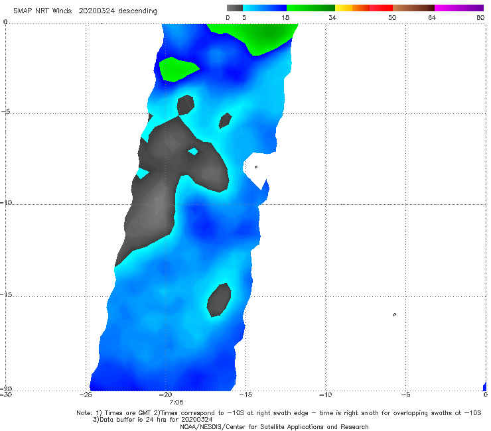Click the bottom-axis longitude label '-30'
The width and height of the screenshot is (491, 431).
(6, 395)
